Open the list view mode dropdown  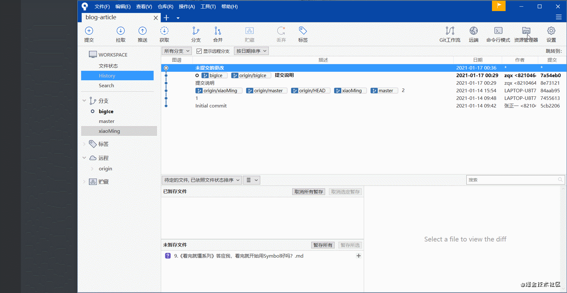252,180
